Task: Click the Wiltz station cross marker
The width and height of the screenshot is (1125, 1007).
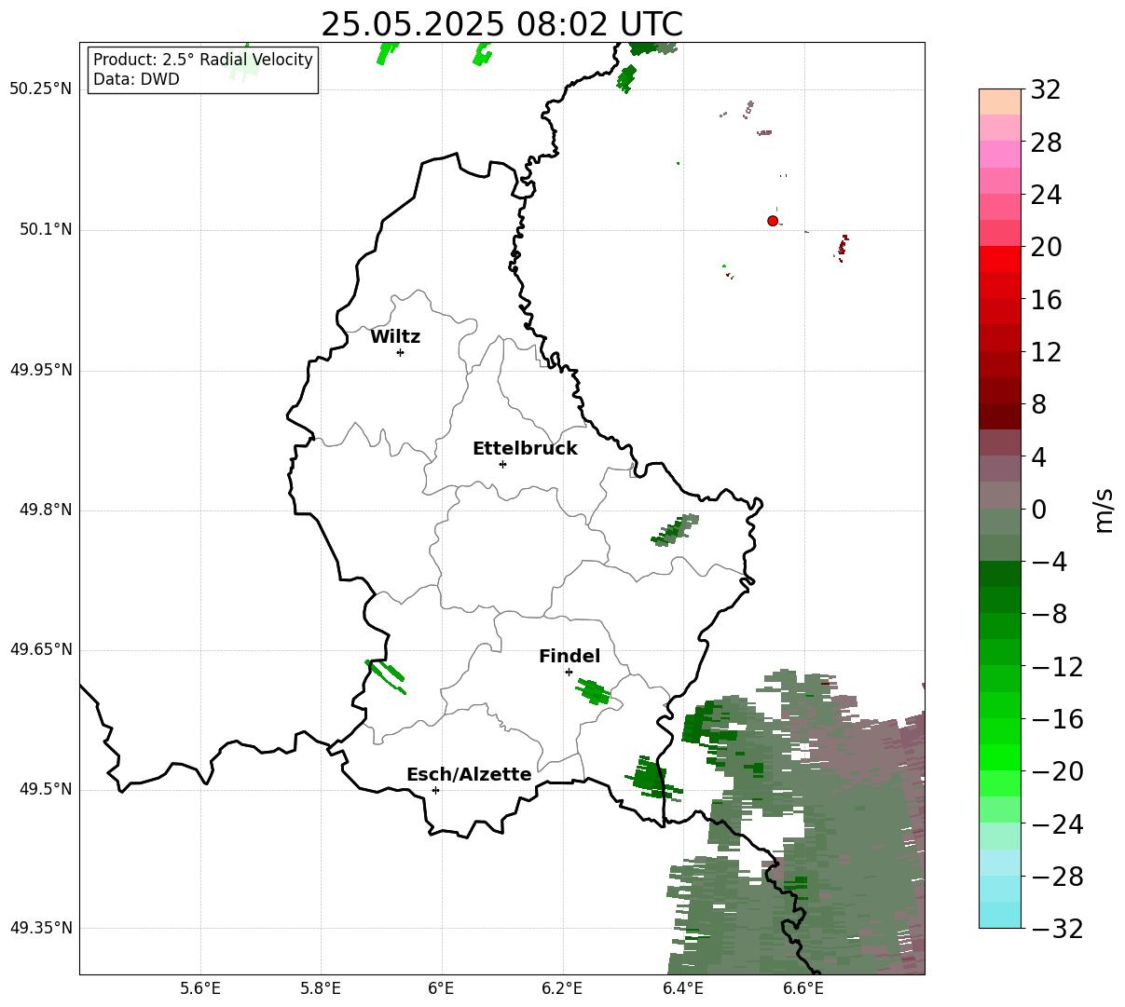Action: coord(400,352)
